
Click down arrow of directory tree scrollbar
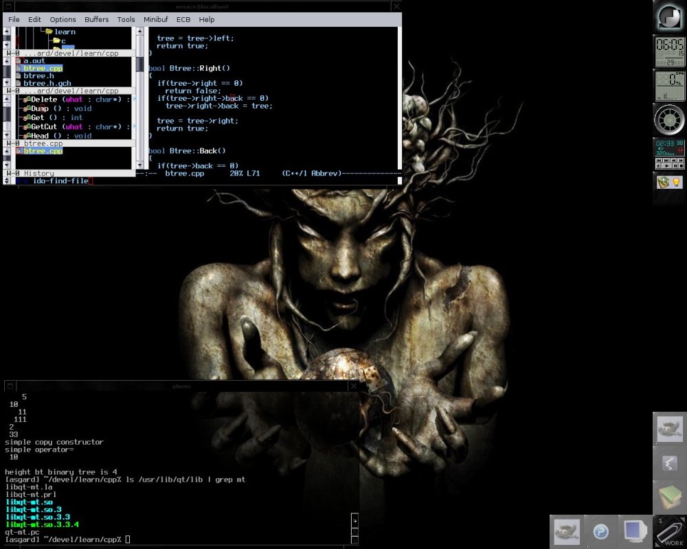click(x=7, y=45)
